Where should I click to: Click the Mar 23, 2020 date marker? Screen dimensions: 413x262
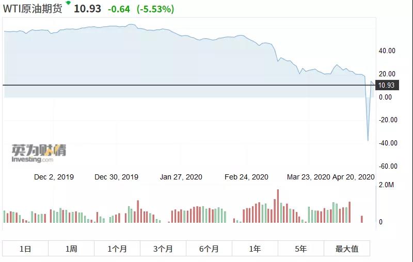click(308, 177)
